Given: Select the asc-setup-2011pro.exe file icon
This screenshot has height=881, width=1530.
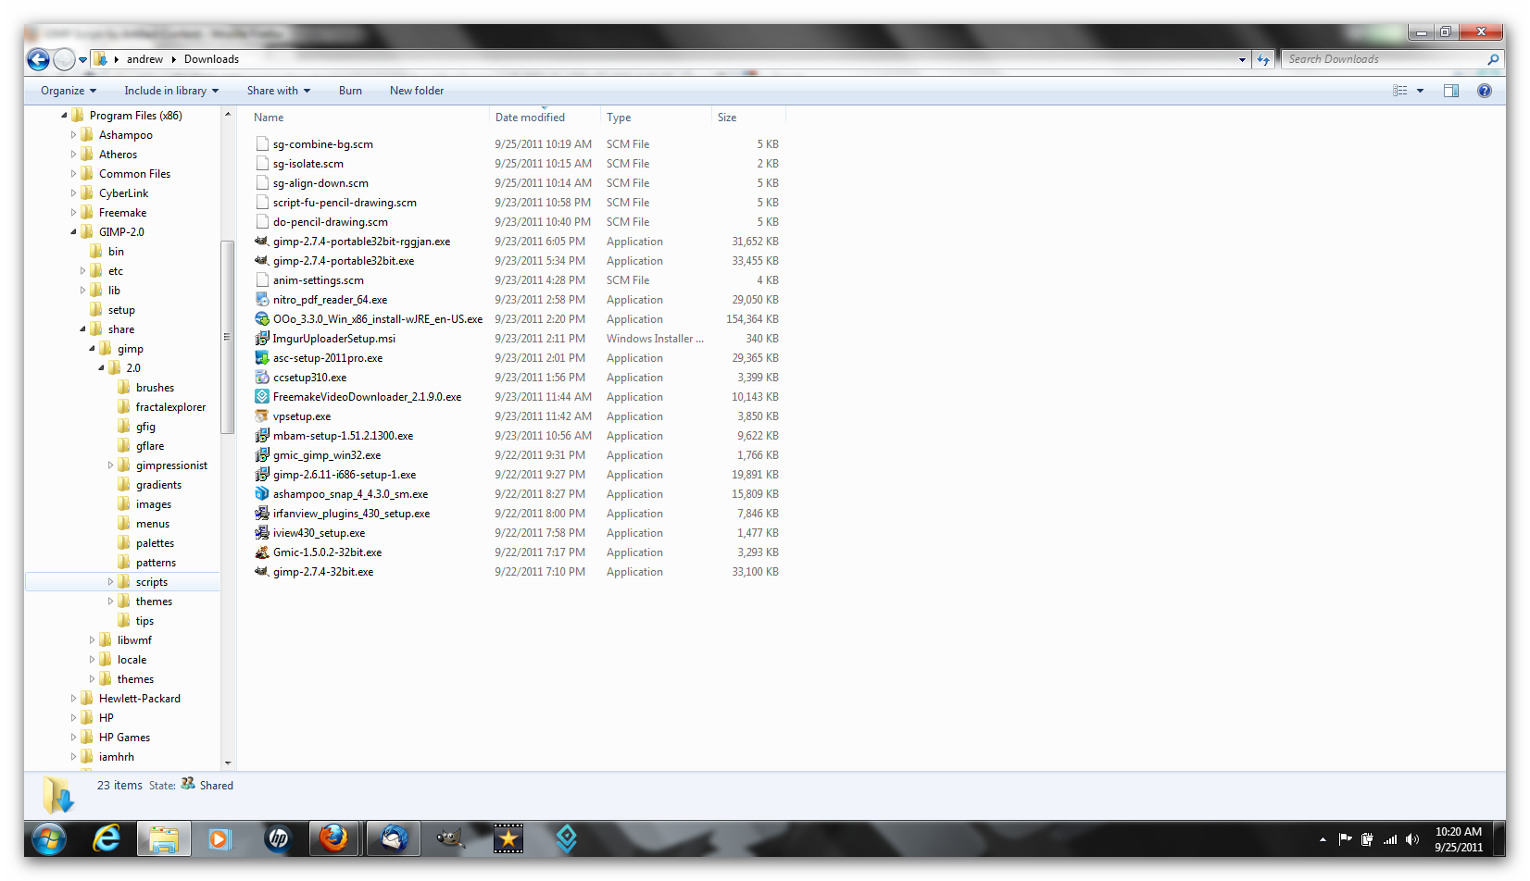Looking at the screenshot, I should pyautogui.click(x=262, y=358).
